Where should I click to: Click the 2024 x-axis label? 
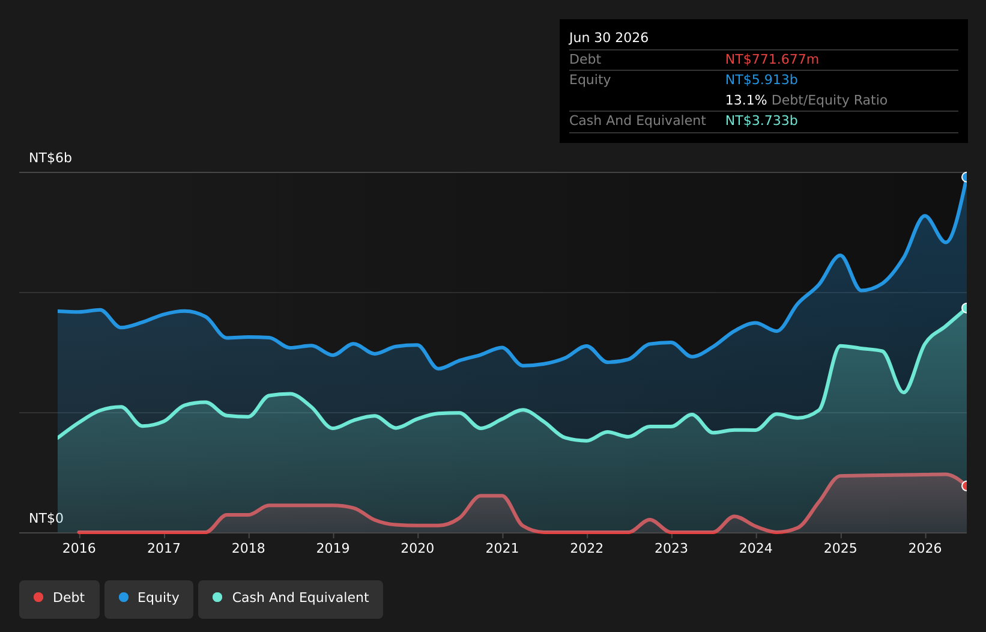pos(756,548)
